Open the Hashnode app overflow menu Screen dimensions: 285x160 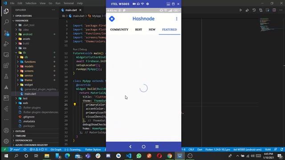[176, 19]
